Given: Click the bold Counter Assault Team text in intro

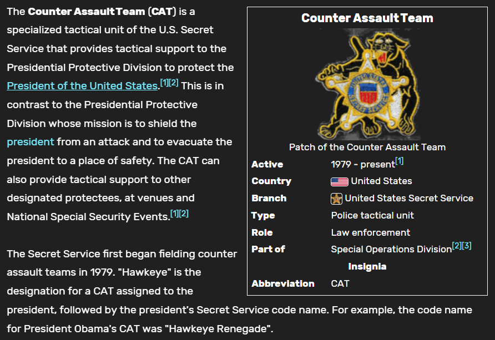Looking at the screenshot, I should 86,11.
